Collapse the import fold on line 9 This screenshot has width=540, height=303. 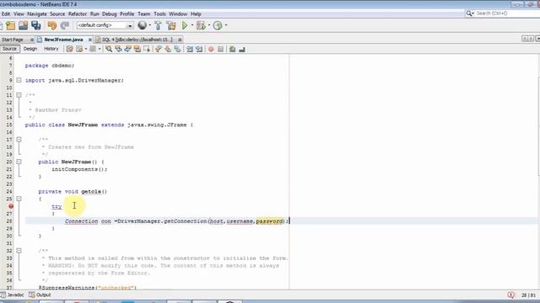[x=19, y=81]
